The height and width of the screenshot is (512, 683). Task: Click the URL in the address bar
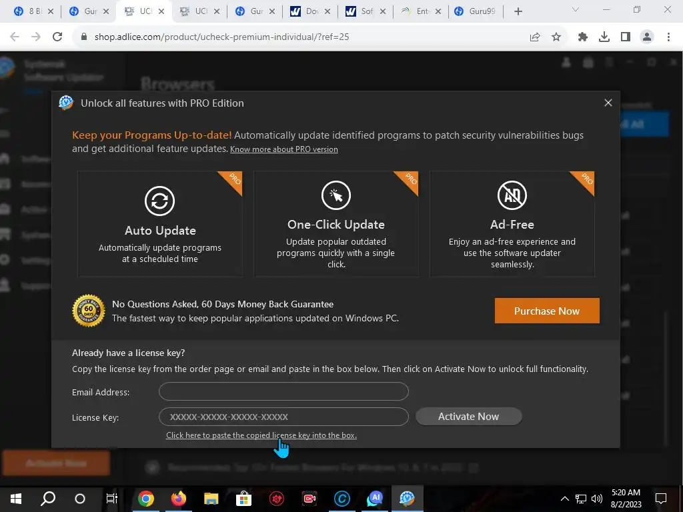click(x=221, y=37)
